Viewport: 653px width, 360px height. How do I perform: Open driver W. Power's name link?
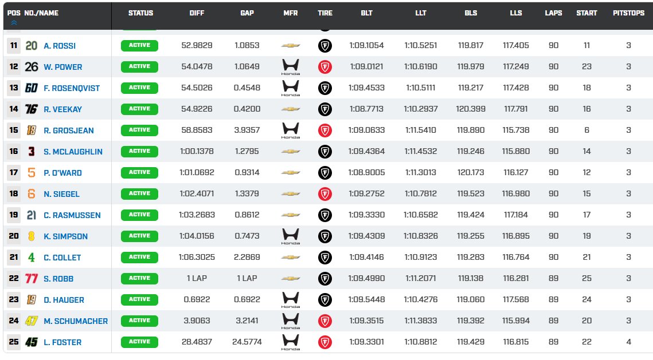pos(63,67)
